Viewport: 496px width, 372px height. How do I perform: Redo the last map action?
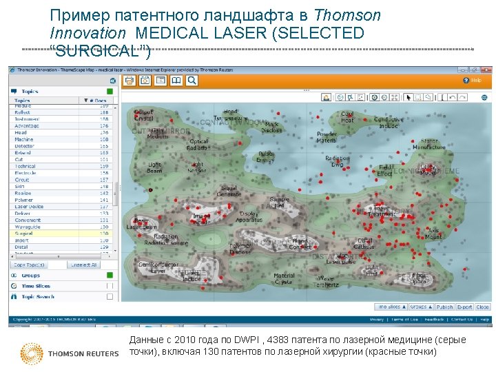pos(462,97)
